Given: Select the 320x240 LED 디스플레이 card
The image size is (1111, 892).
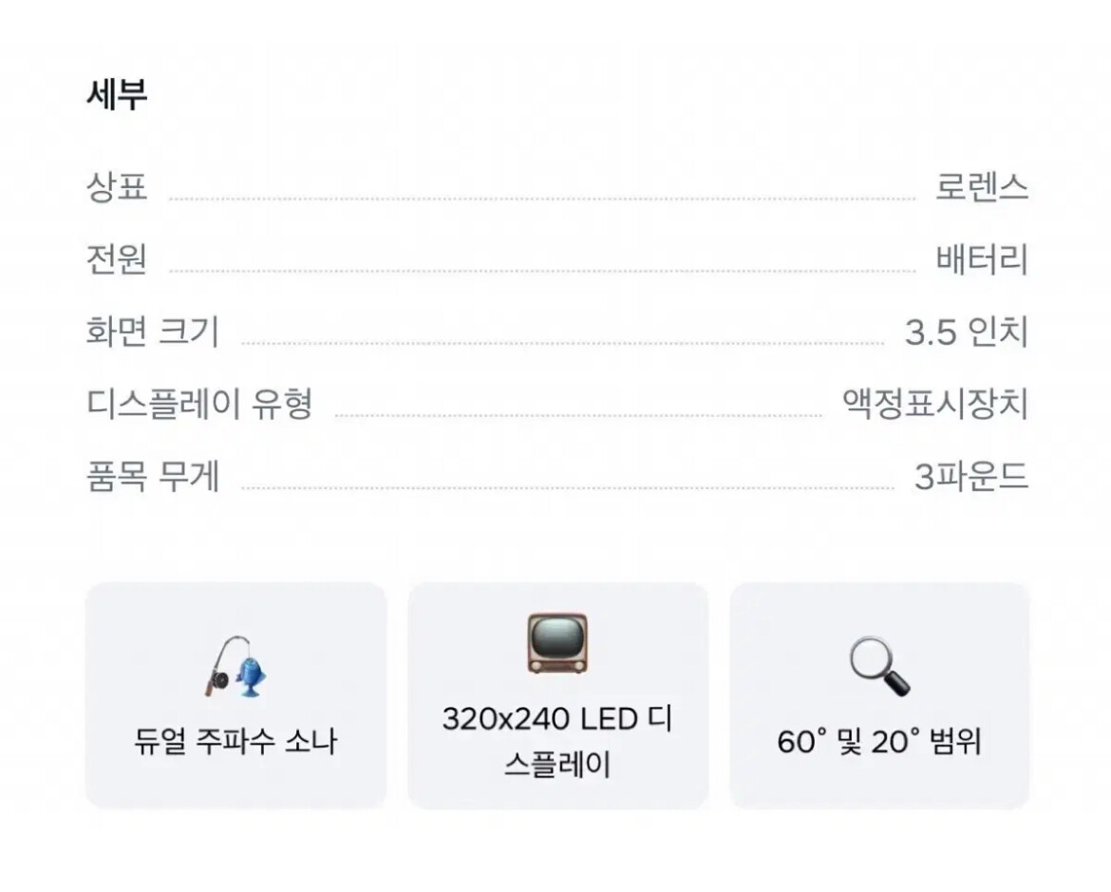Looking at the screenshot, I should pyautogui.click(x=557, y=695).
